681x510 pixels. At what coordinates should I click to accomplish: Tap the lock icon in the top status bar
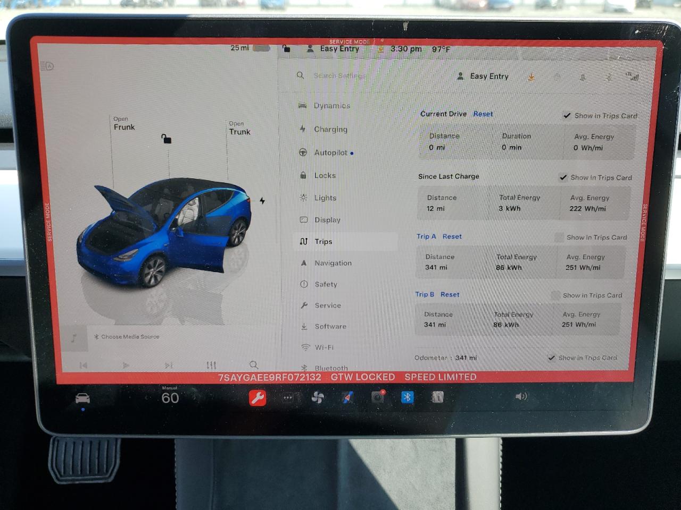(286, 48)
